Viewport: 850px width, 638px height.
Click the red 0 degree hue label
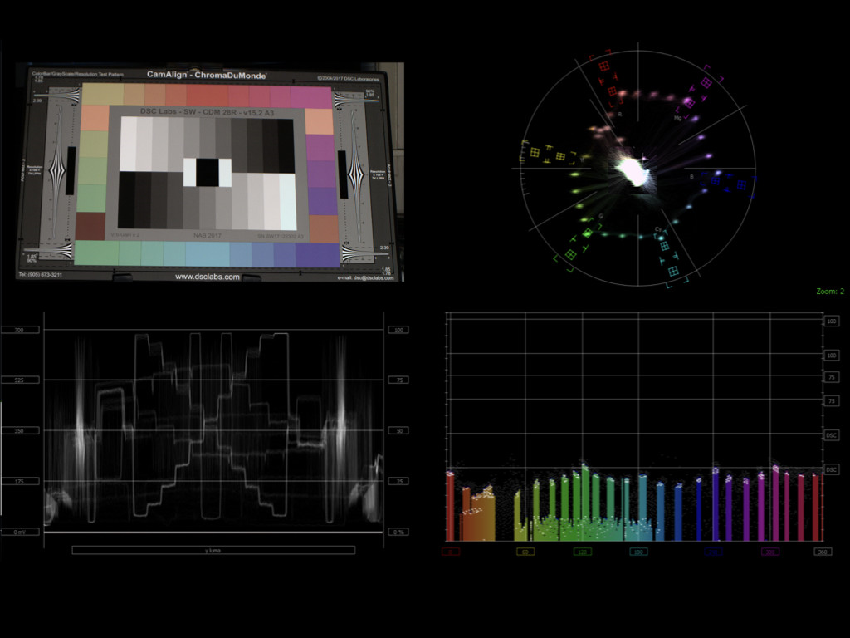(451, 552)
